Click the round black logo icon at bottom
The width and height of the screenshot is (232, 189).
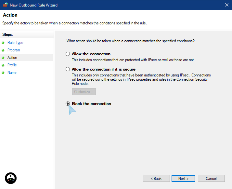point(11,178)
